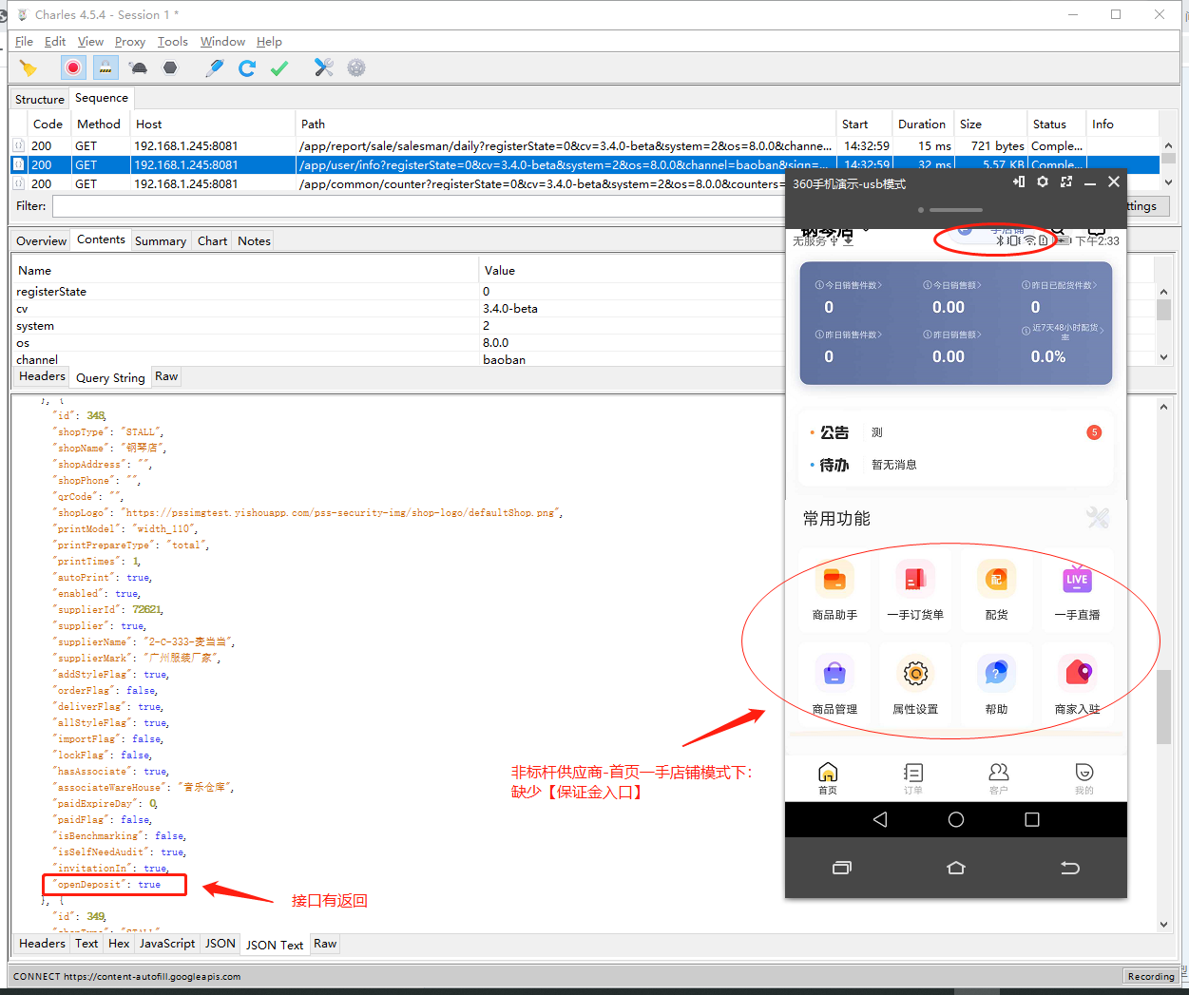
Task: Open the Help menu
Action: (x=269, y=42)
